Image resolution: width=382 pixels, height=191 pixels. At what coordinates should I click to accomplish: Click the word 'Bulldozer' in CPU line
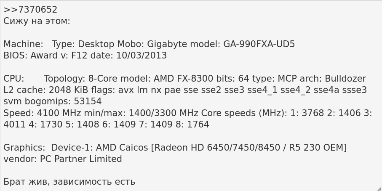click(x=345, y=79)
